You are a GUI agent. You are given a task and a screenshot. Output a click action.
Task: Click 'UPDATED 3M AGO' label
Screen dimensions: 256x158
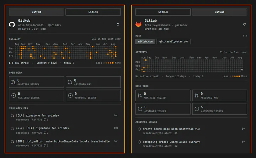[x=156, y=29]
